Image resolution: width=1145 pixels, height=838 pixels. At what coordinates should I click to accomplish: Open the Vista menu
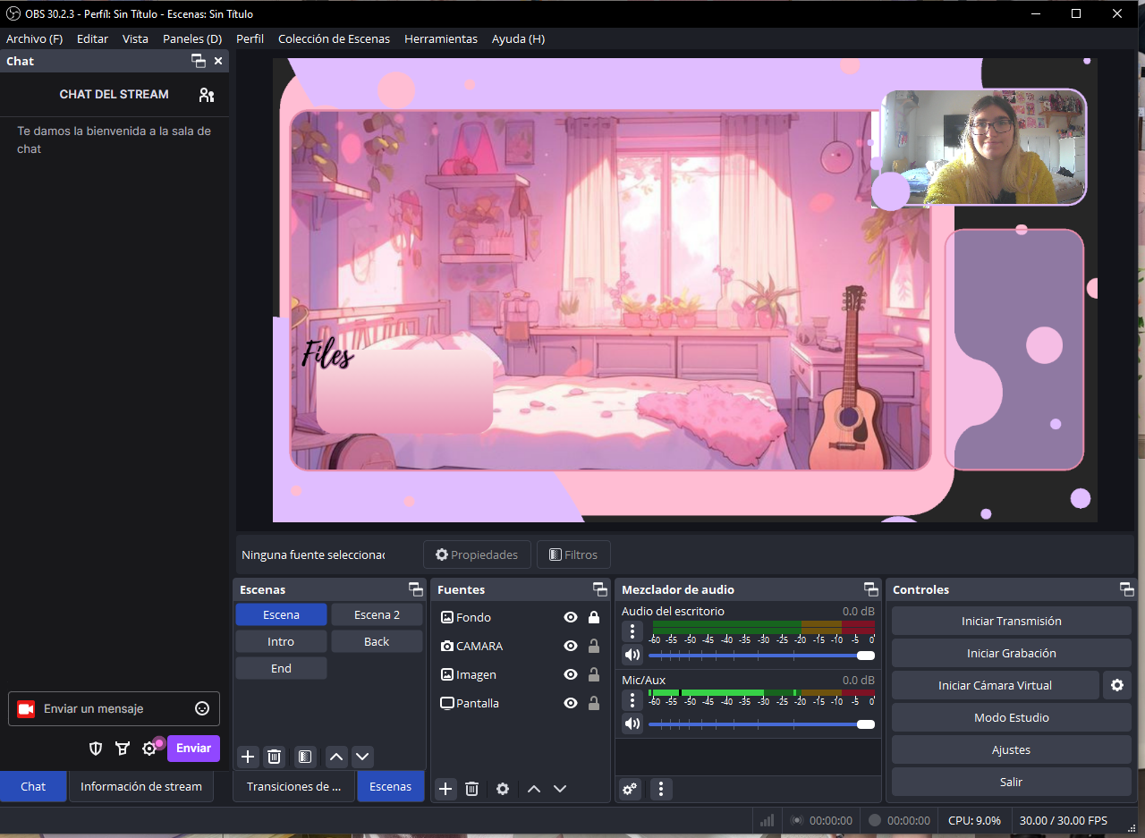coord(135,38)
